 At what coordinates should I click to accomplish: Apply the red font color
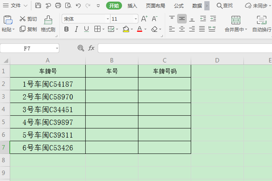[139, 29]
